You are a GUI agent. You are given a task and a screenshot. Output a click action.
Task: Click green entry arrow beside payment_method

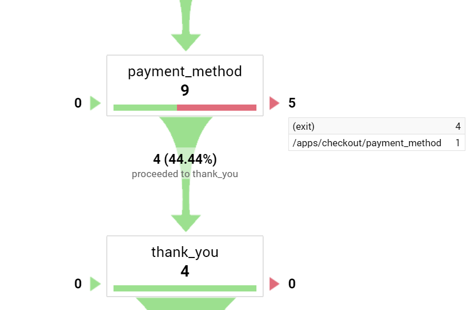pos(95,103)
